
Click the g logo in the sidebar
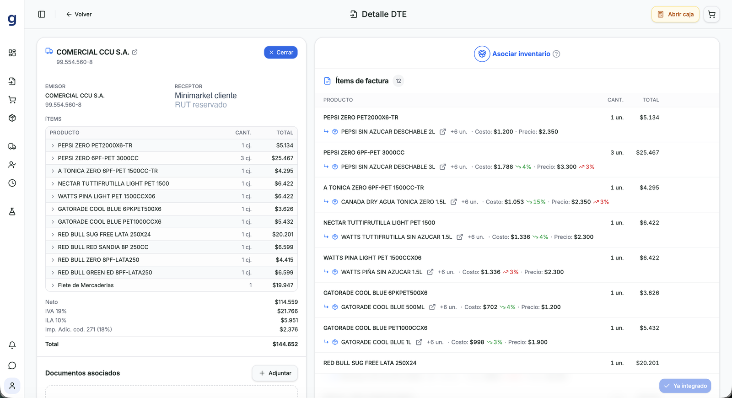pos(12,20)
